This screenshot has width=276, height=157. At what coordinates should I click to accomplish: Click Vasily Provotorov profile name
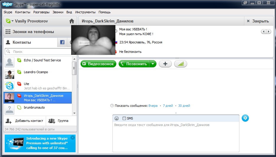31,21
